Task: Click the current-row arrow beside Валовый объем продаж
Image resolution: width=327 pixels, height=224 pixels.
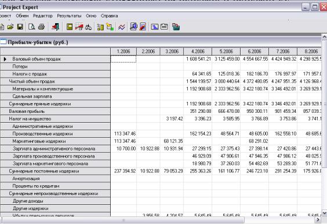Action: [x=5, y=59]
